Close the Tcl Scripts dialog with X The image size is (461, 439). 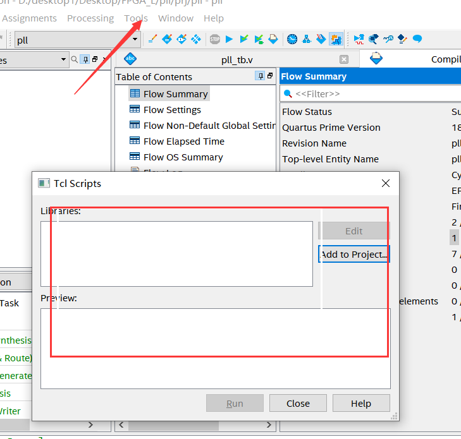point(386,183)
